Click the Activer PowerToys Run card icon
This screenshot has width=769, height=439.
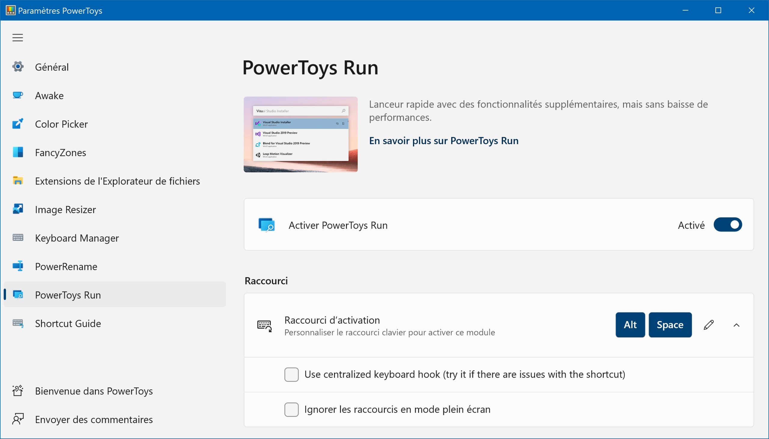pos(266,225)
